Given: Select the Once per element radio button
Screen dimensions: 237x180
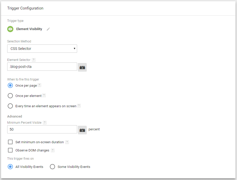Looking at the screenshot, I should (x=10, y=95).
